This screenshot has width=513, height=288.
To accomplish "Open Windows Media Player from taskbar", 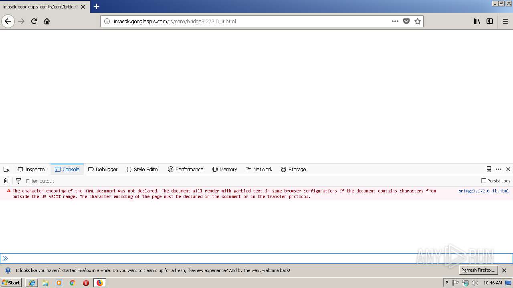I will pyautogui.click(x=59, y=283).
